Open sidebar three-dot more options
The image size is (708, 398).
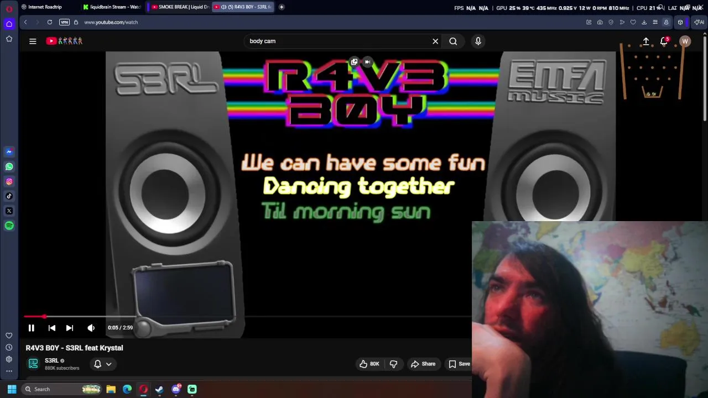pos(9,371)
